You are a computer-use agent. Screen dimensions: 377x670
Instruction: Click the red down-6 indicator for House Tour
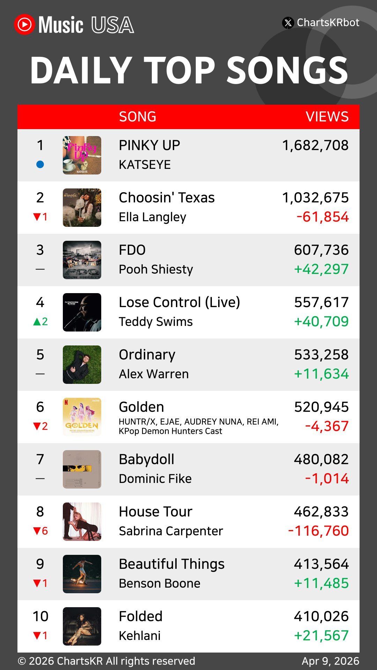40,531
